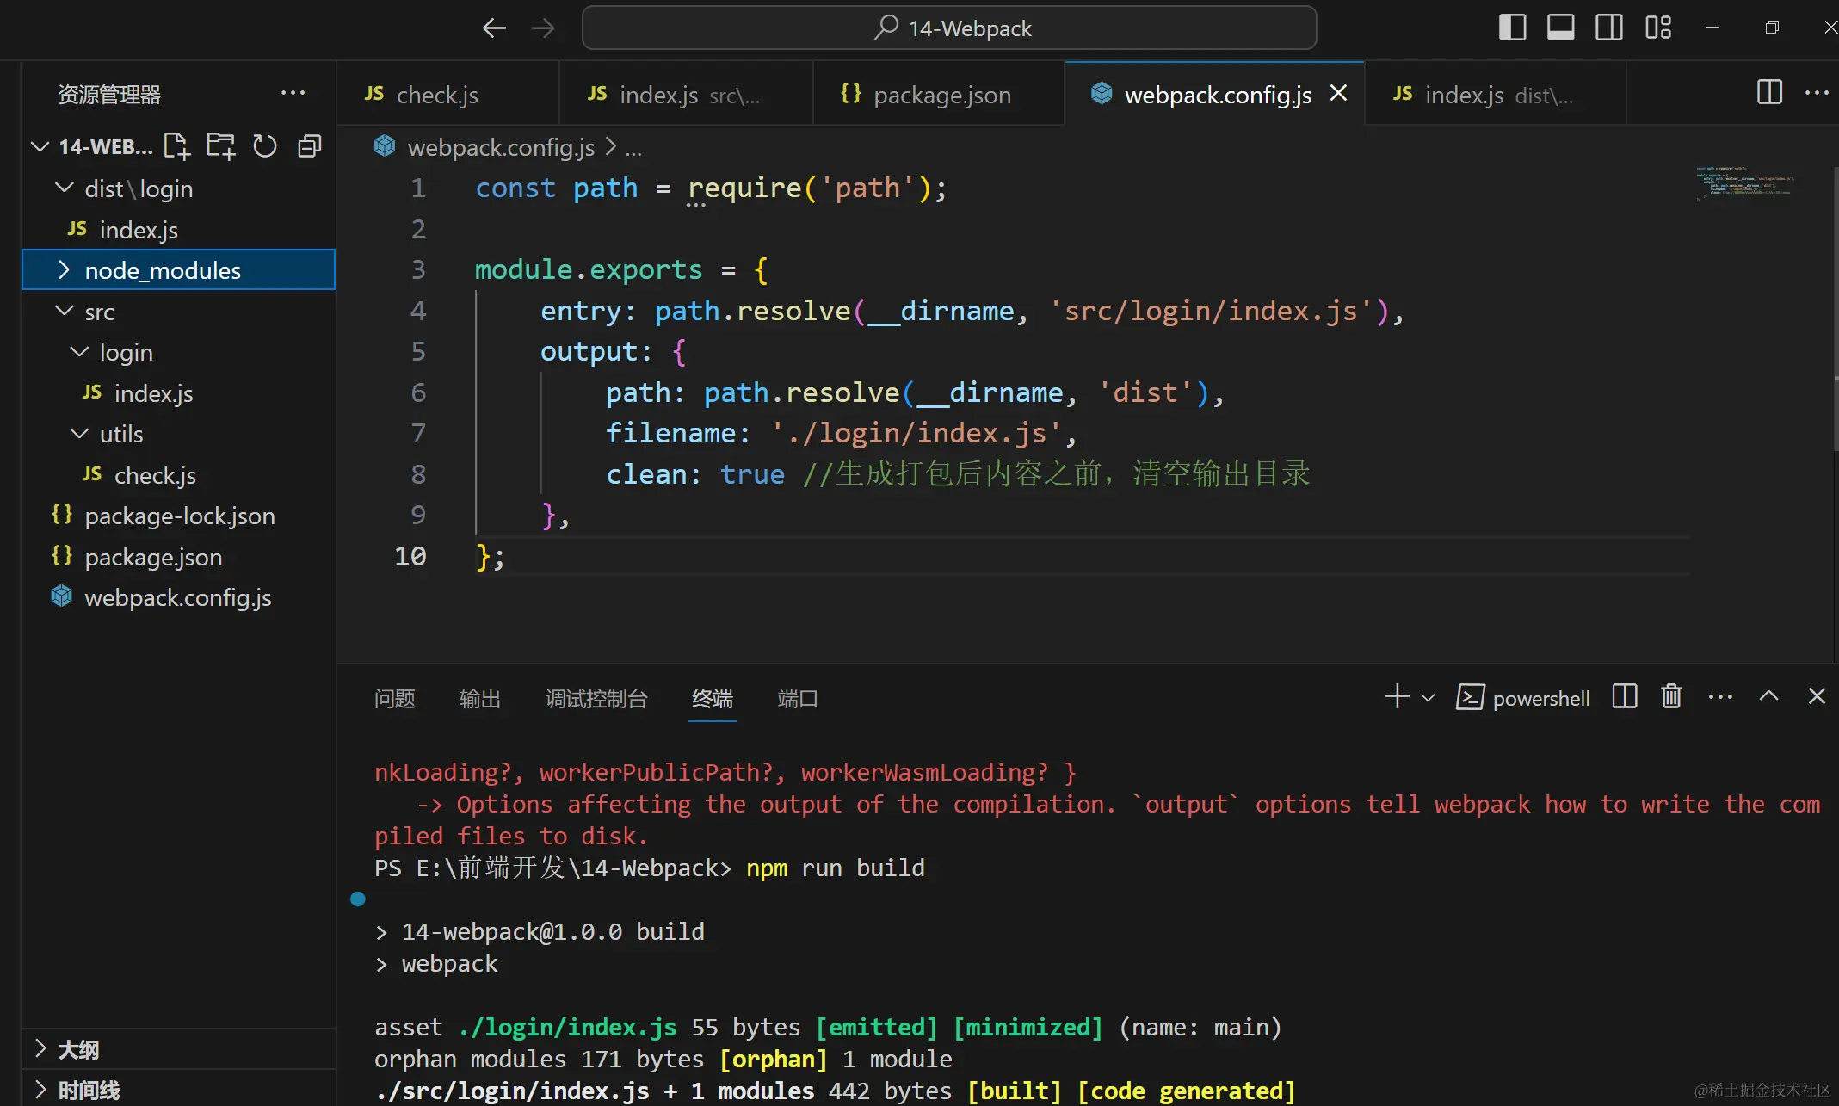Image resolution: width=1839 pixels, height=1106 pixels.
Task: Open index.js under src login
Action: (153, 393)
